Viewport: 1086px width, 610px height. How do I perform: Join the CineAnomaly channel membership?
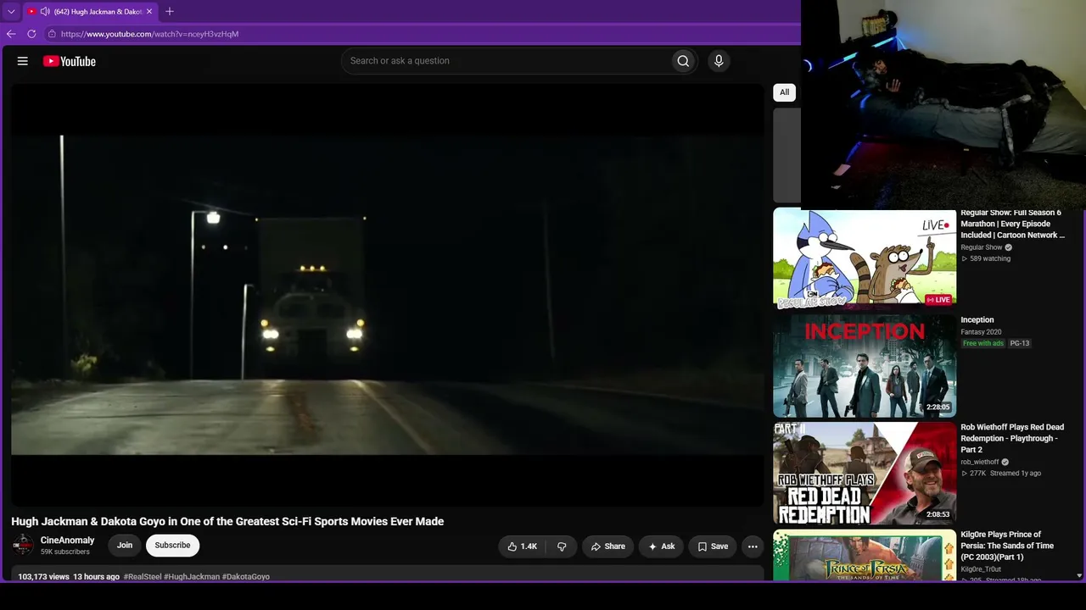[125, 546]
